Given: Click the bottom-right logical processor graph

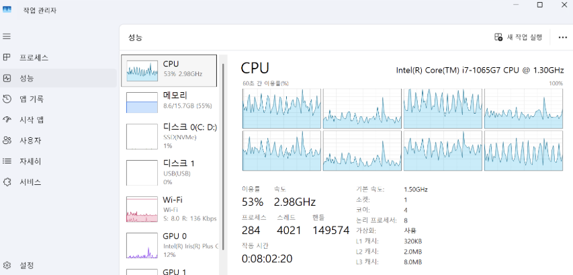Looking at the screenshot, I should [524, 151].
